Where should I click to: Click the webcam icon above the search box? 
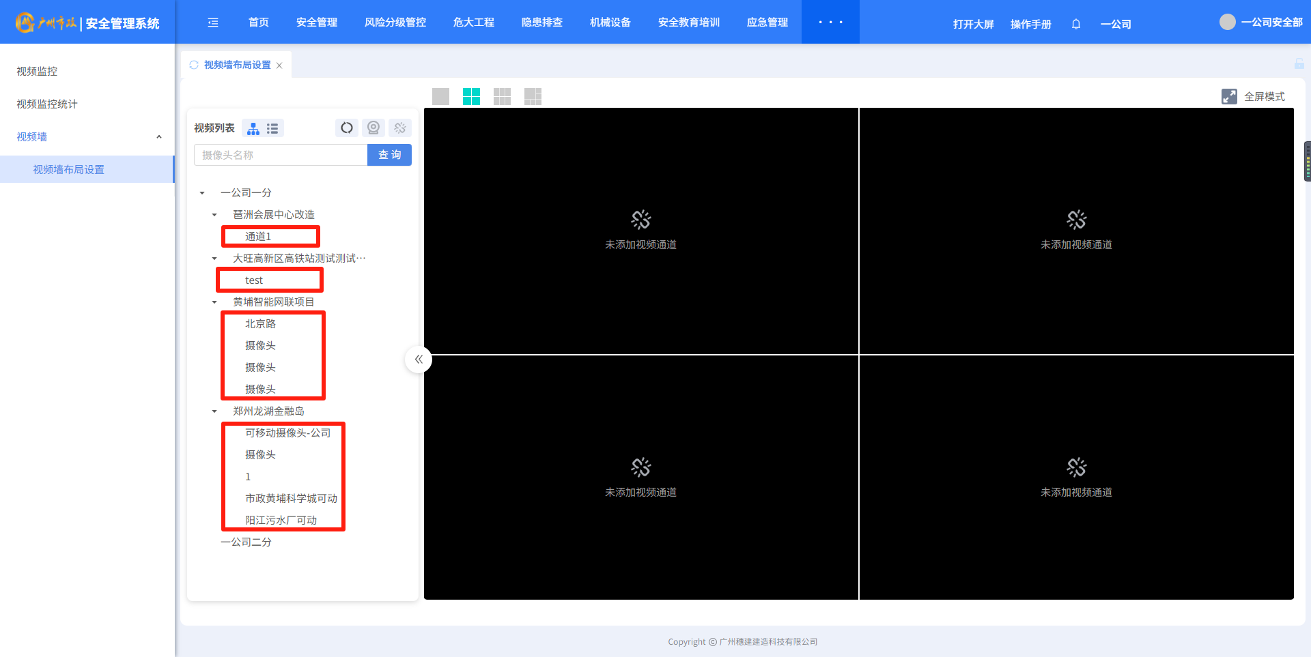373,128
